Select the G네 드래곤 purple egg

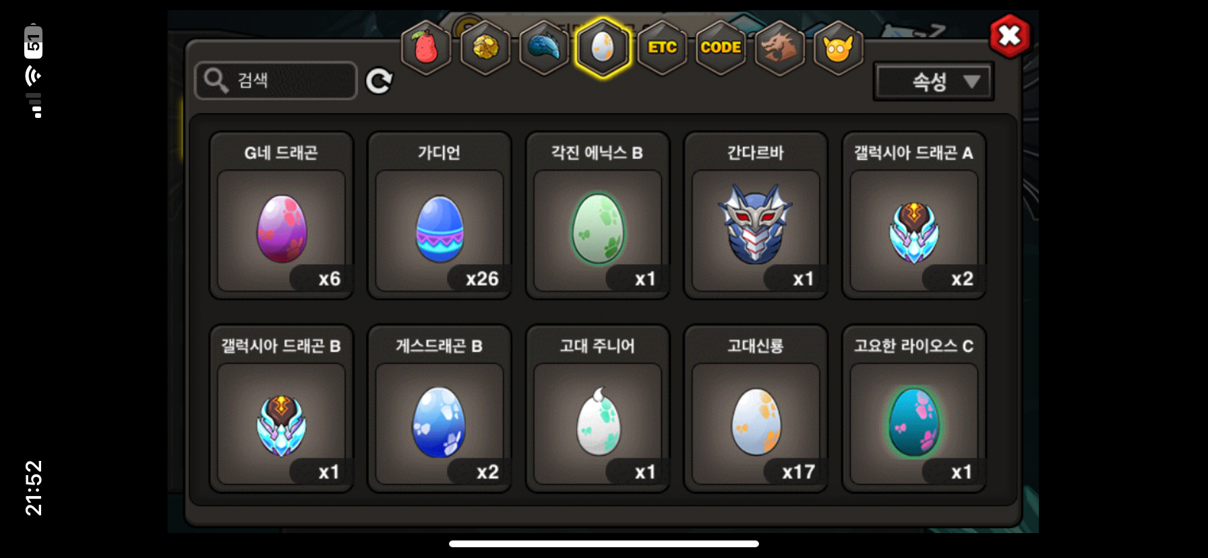point(281,216)
